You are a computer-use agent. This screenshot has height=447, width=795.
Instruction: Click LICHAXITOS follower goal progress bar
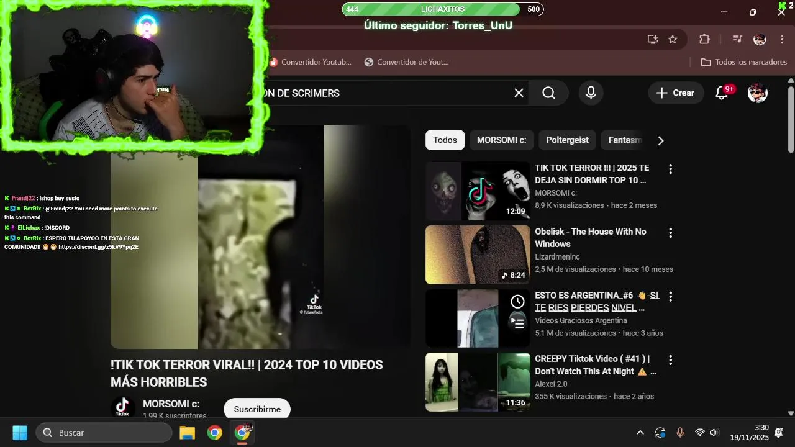tap(443, 9)
